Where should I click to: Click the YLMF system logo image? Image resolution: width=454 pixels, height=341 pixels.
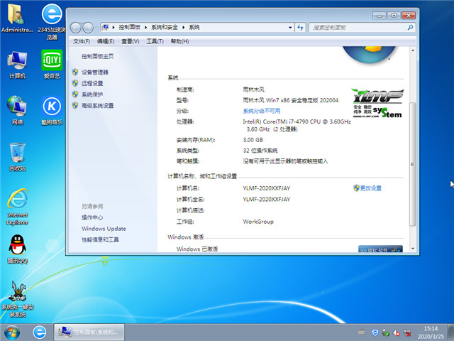coord(377,103)
